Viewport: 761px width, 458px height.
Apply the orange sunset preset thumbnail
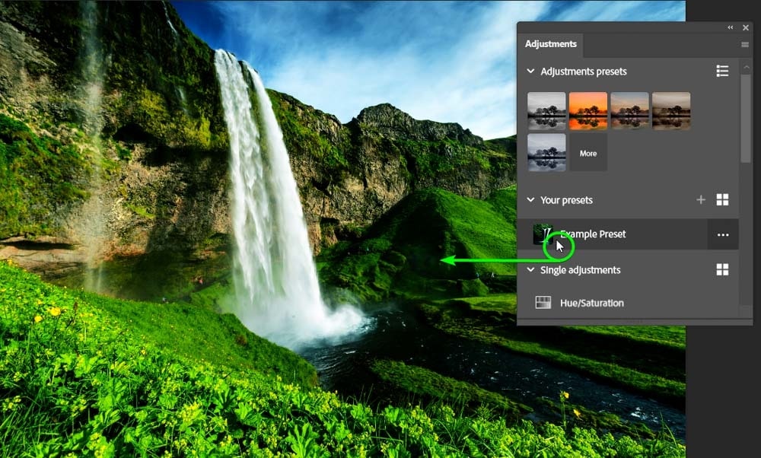coord(588,111)
